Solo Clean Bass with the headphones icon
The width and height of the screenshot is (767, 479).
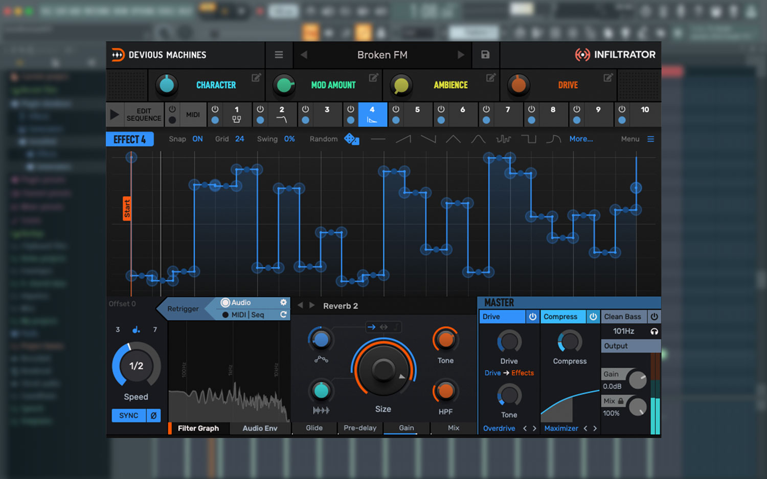tap(654, 331)
